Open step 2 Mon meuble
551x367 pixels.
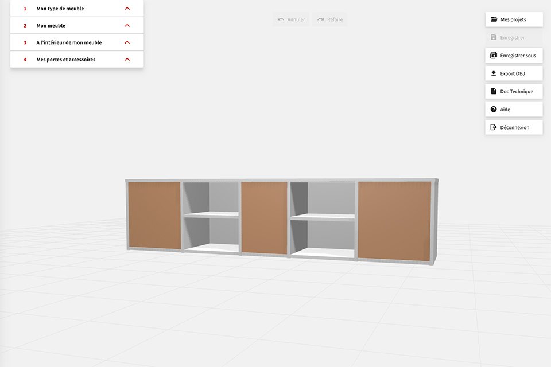coord(77,25)
